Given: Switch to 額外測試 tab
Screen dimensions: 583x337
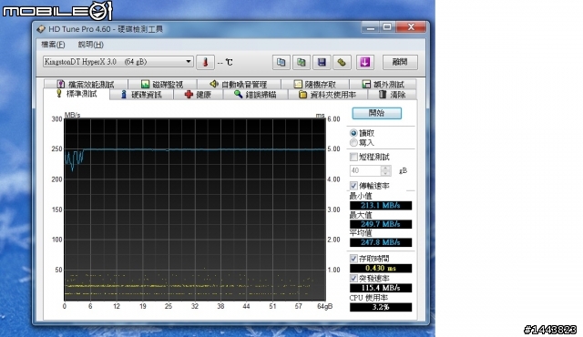Looking at the screenshot, I should 383,85.
